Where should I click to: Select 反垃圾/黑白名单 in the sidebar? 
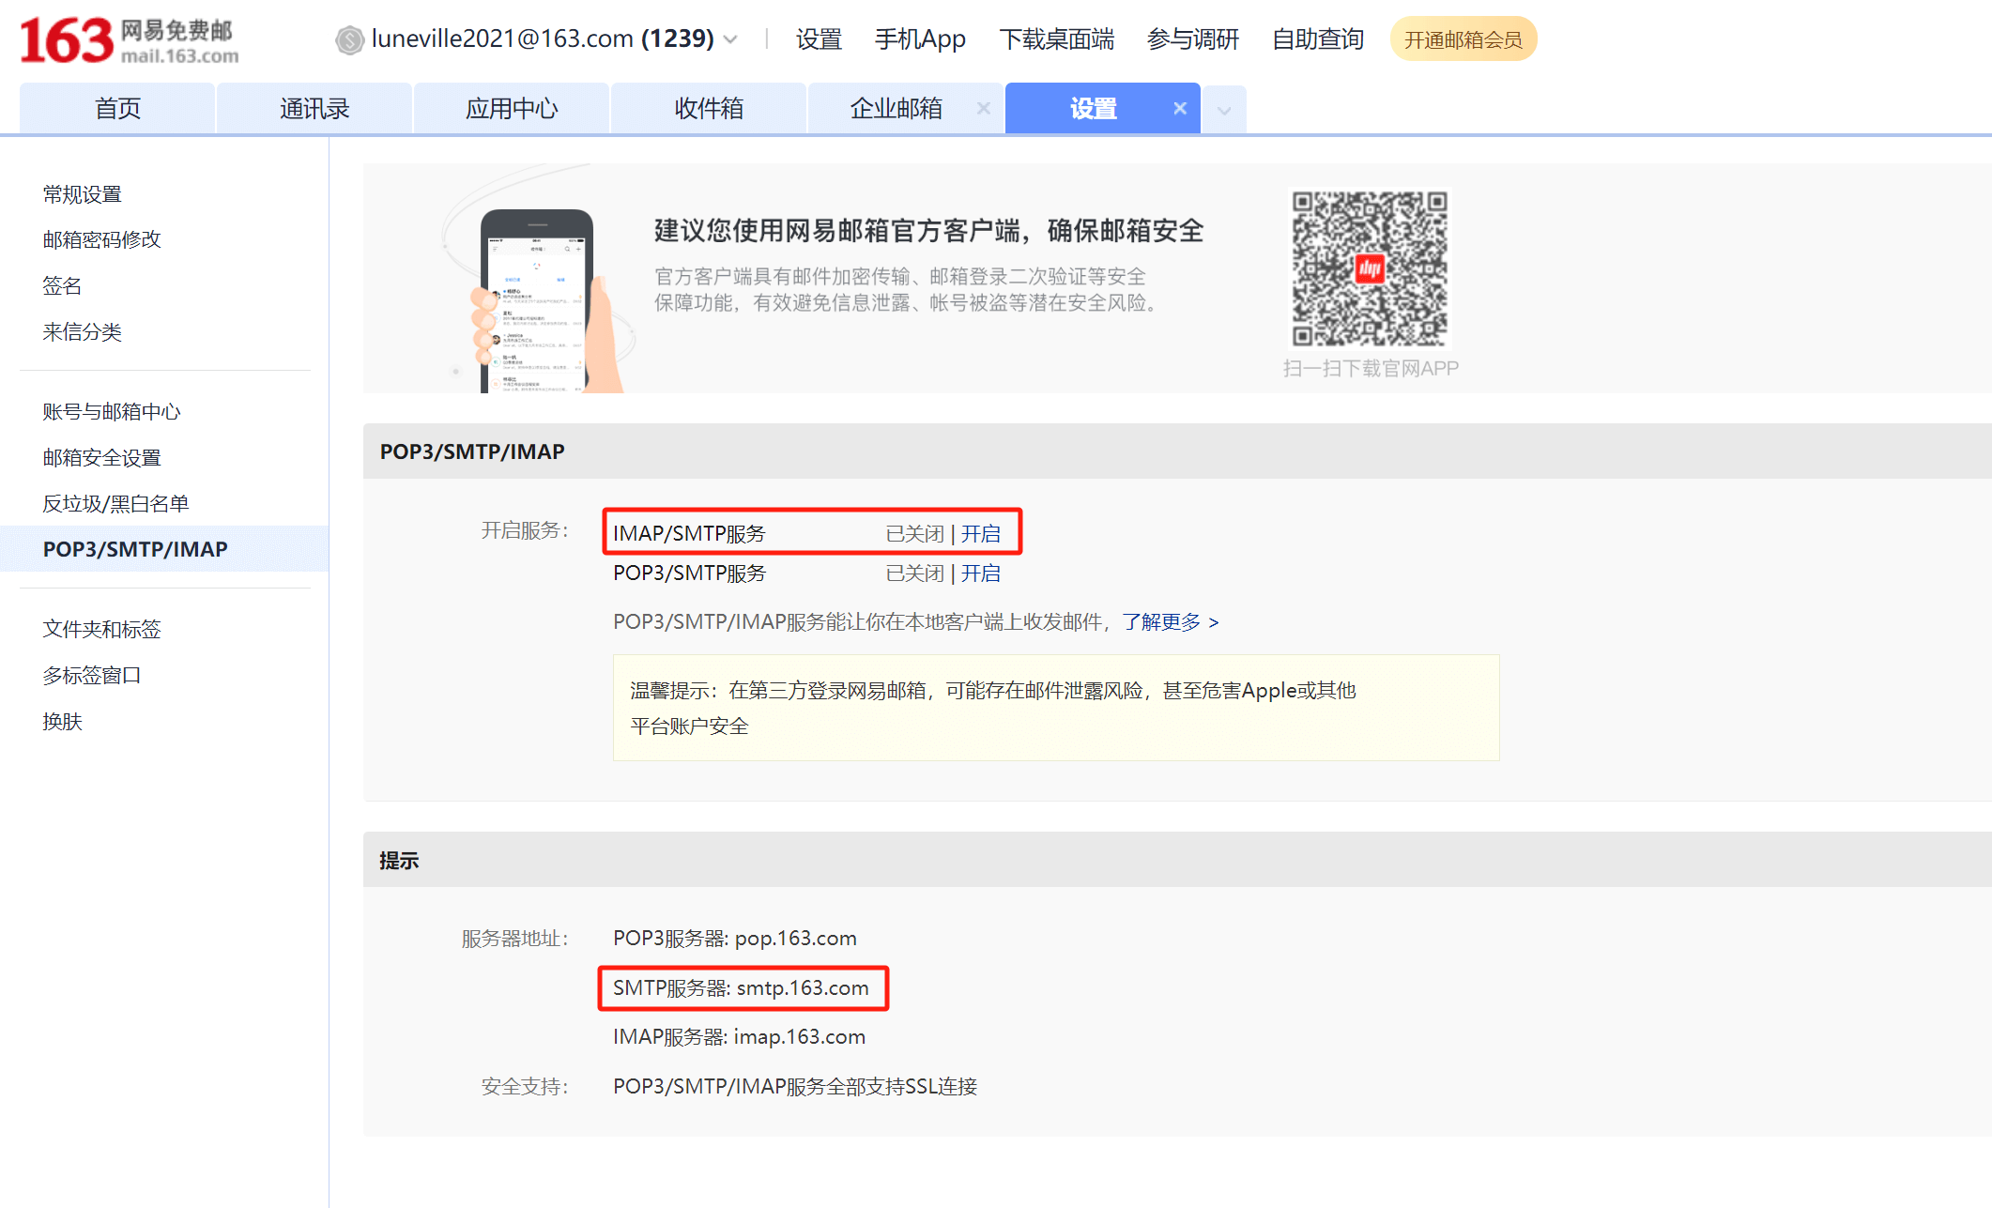[x=115, y=503]
